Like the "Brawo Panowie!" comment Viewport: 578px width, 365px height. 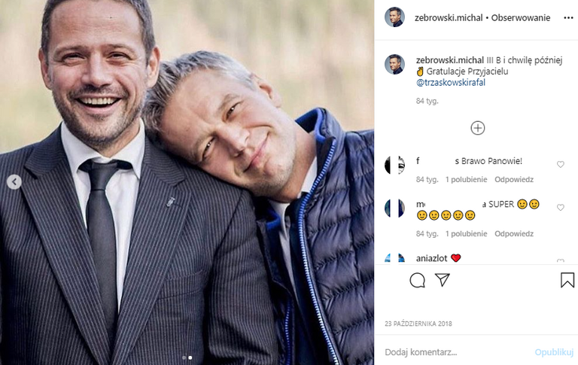(x=560, y=164)
